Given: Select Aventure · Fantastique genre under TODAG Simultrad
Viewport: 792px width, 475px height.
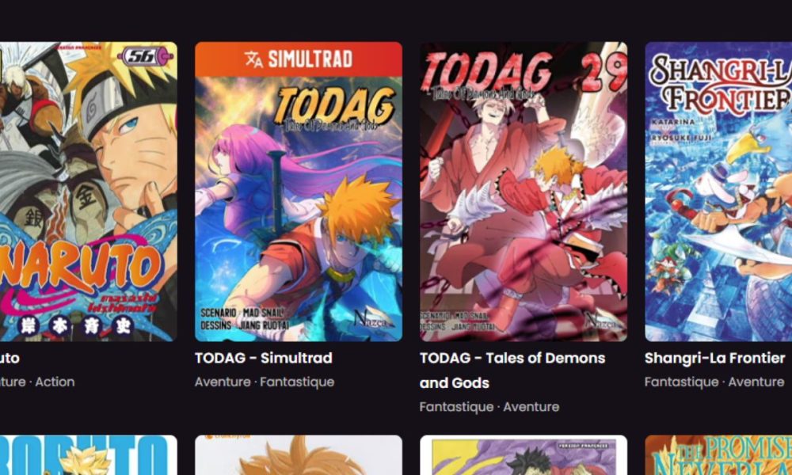Looking at the screenshot, I should click(x=265, y=382).
